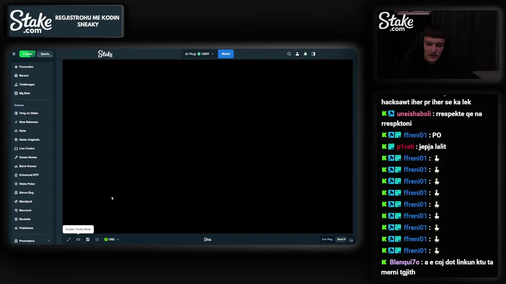Open the USDT balance currency dropdown
This screenshot has width=506, height=284.
(199, 54)
